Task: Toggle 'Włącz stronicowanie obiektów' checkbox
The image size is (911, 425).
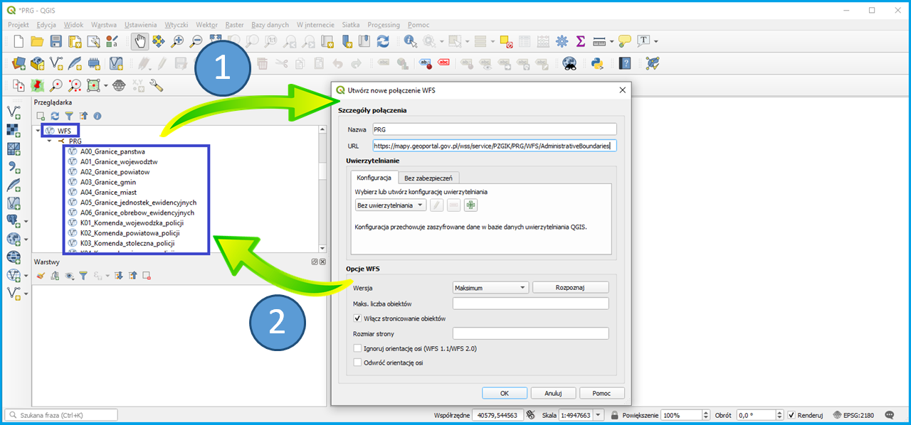Action: pos(358,318)
